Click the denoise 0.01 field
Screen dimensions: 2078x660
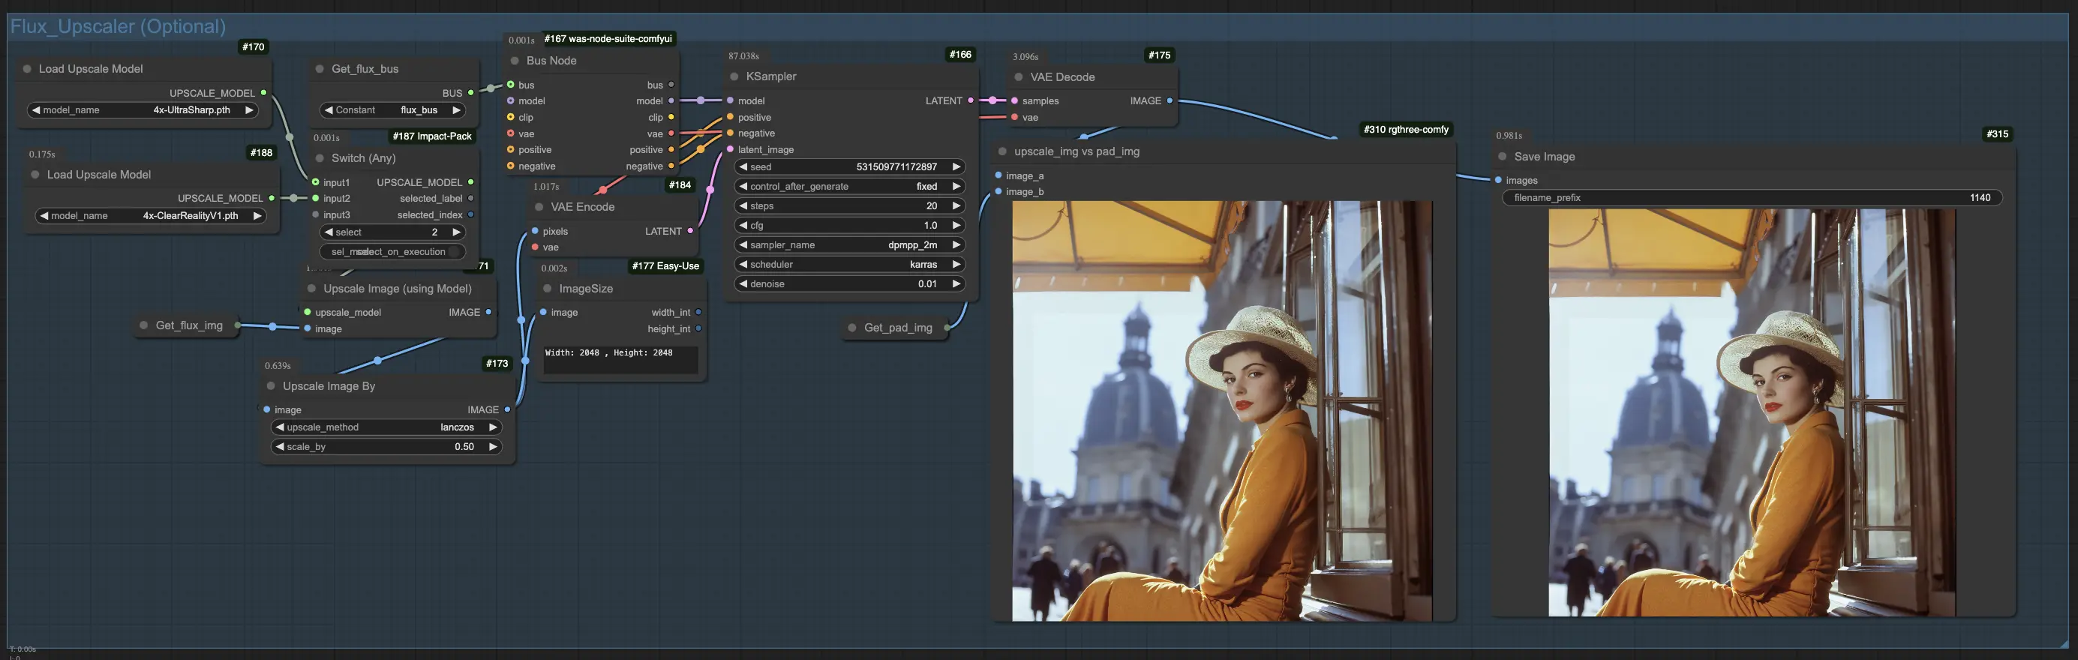coord(851,284)
